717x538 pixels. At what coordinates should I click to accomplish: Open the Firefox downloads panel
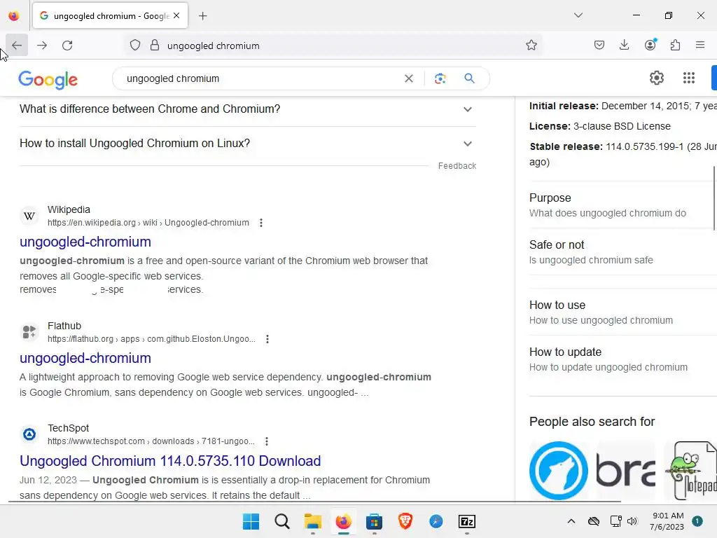(624, 46)
